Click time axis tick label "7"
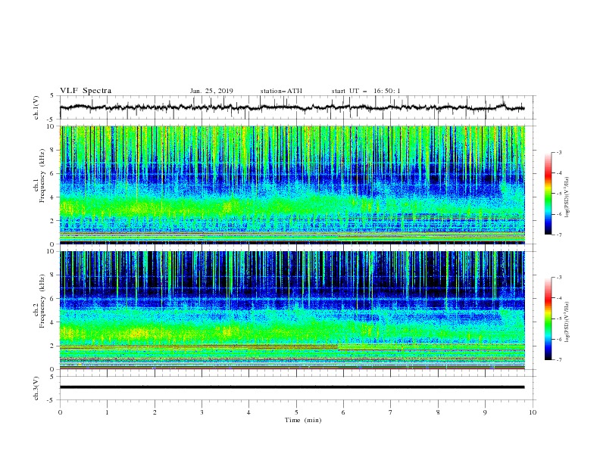The width and height of the screenshot is (600, 463). 391,412
